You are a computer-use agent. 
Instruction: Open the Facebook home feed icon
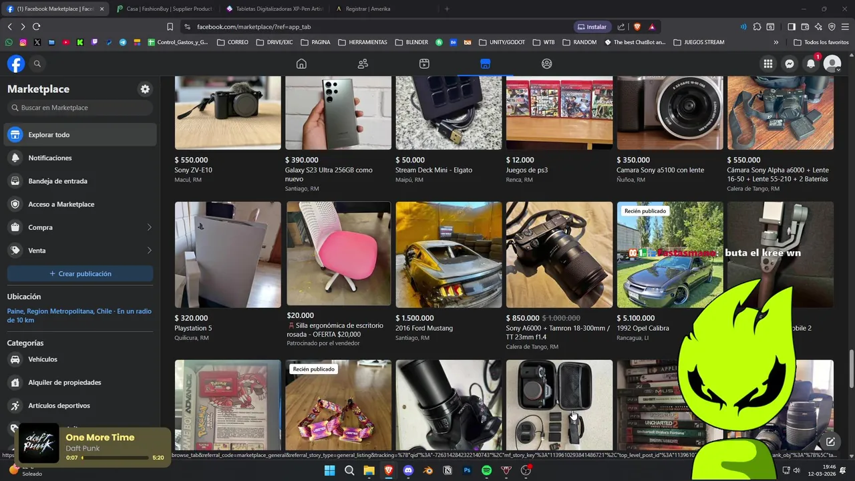point(301,63)
